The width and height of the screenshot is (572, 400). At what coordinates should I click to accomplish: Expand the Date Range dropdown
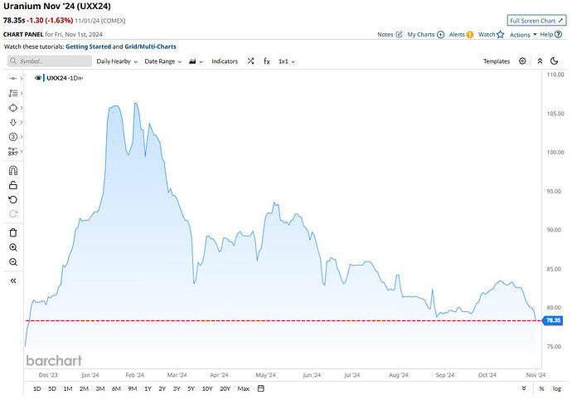(163, 61)
